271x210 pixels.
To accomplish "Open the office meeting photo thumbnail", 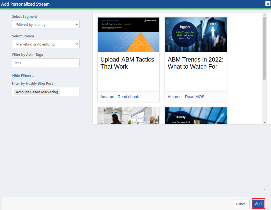I will 128,116.
